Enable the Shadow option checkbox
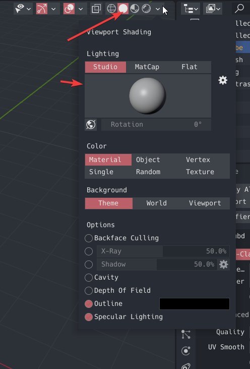The height and width of the screenshot is (369, 250). [89, 265]
